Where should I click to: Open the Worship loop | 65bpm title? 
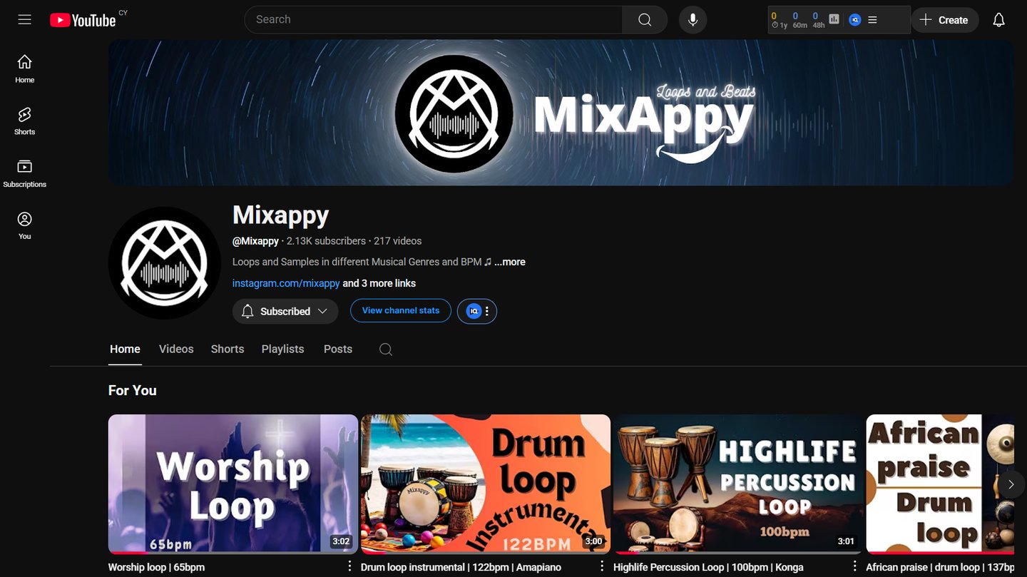156,568
